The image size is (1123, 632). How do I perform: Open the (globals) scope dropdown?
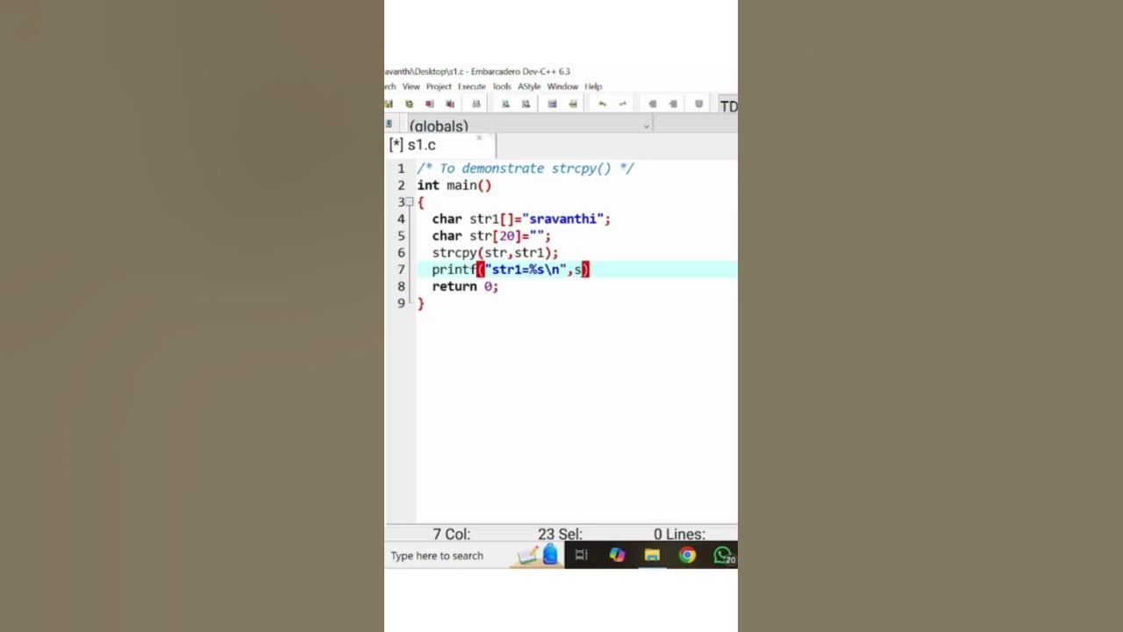pyautogui.click(x=530, y=126)
